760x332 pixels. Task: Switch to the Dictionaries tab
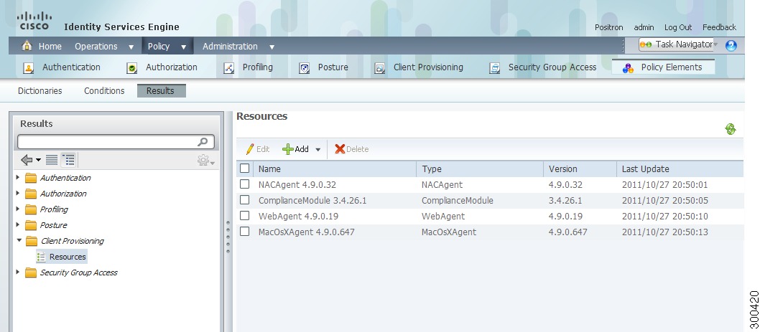pos(40,90)
